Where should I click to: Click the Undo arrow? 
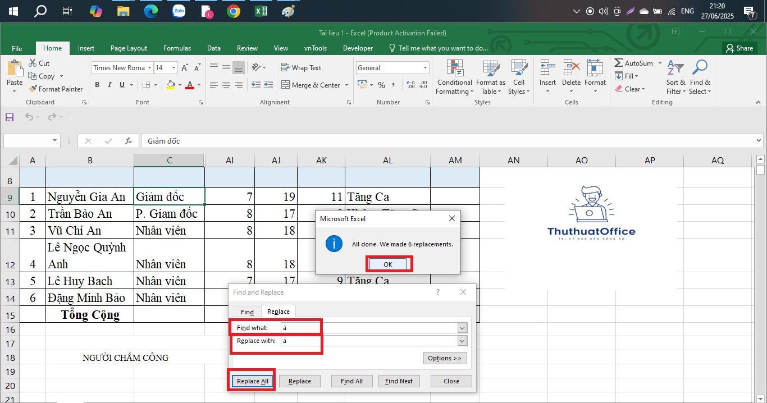point(29,117)
